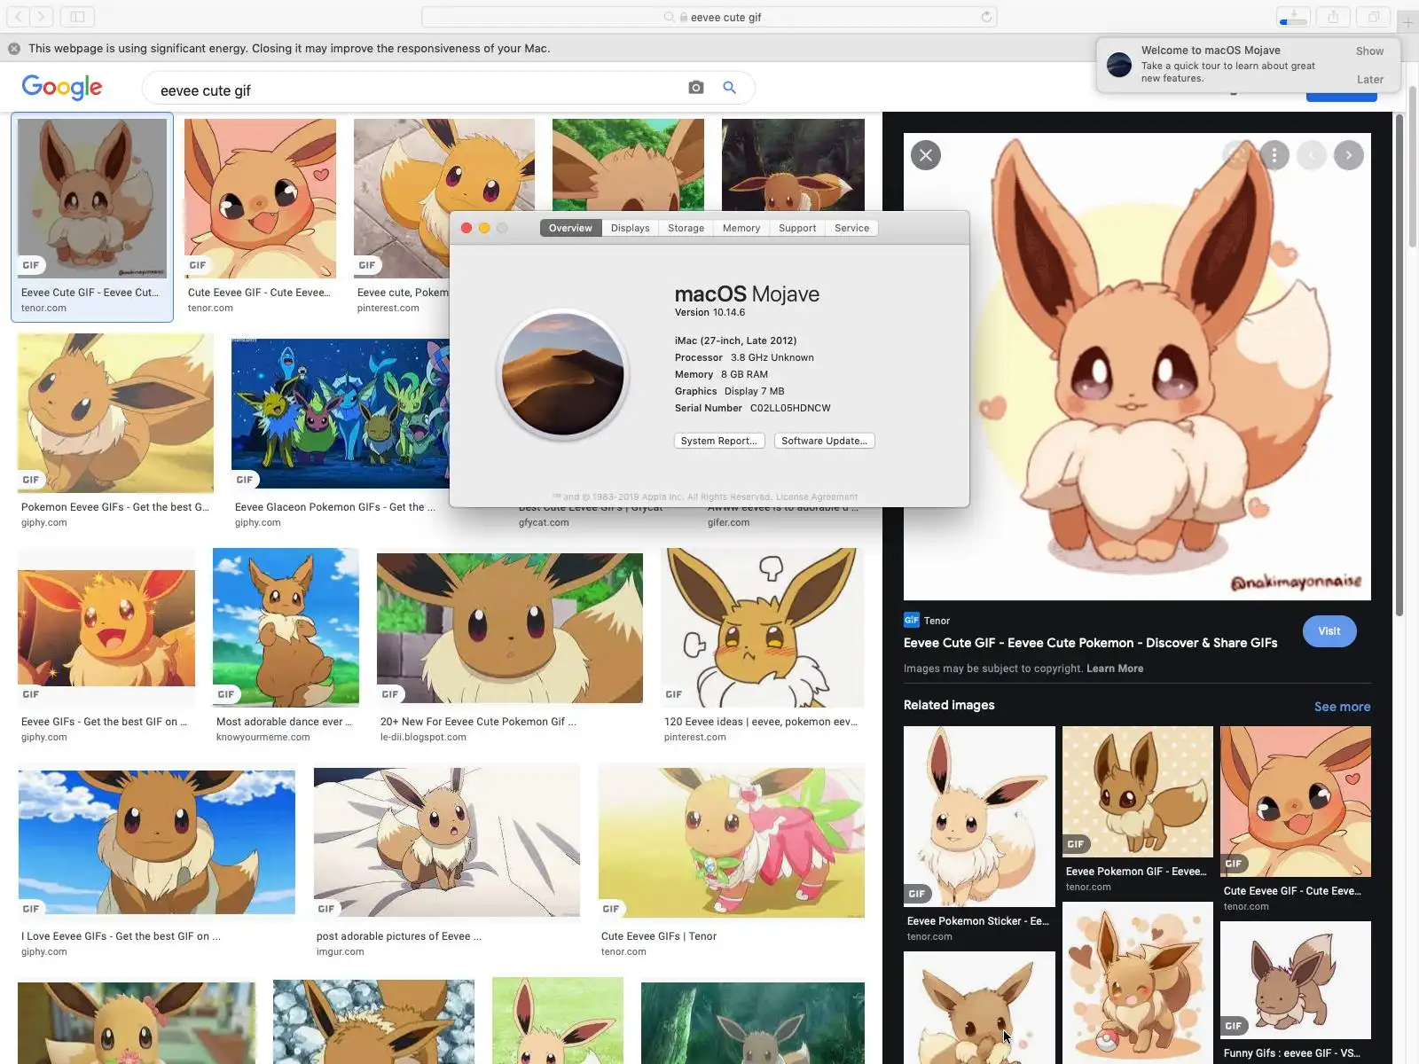Open the 'Pokemon Eevee GIFs' giphy thumbnail

(x=115, y=413)
